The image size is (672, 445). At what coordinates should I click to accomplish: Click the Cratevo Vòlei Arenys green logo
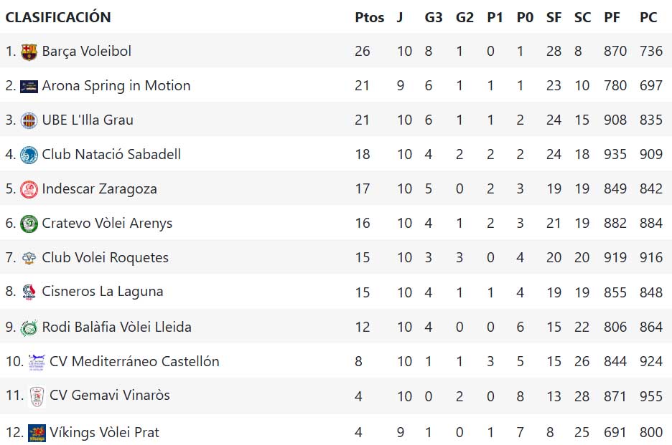[x=29, y=224]
